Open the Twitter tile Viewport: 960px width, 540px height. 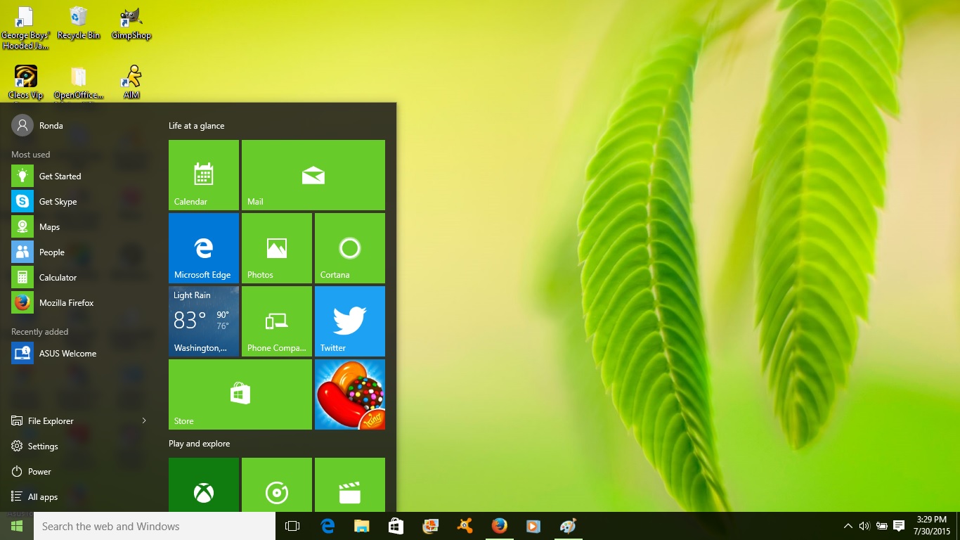click(349, 321)
